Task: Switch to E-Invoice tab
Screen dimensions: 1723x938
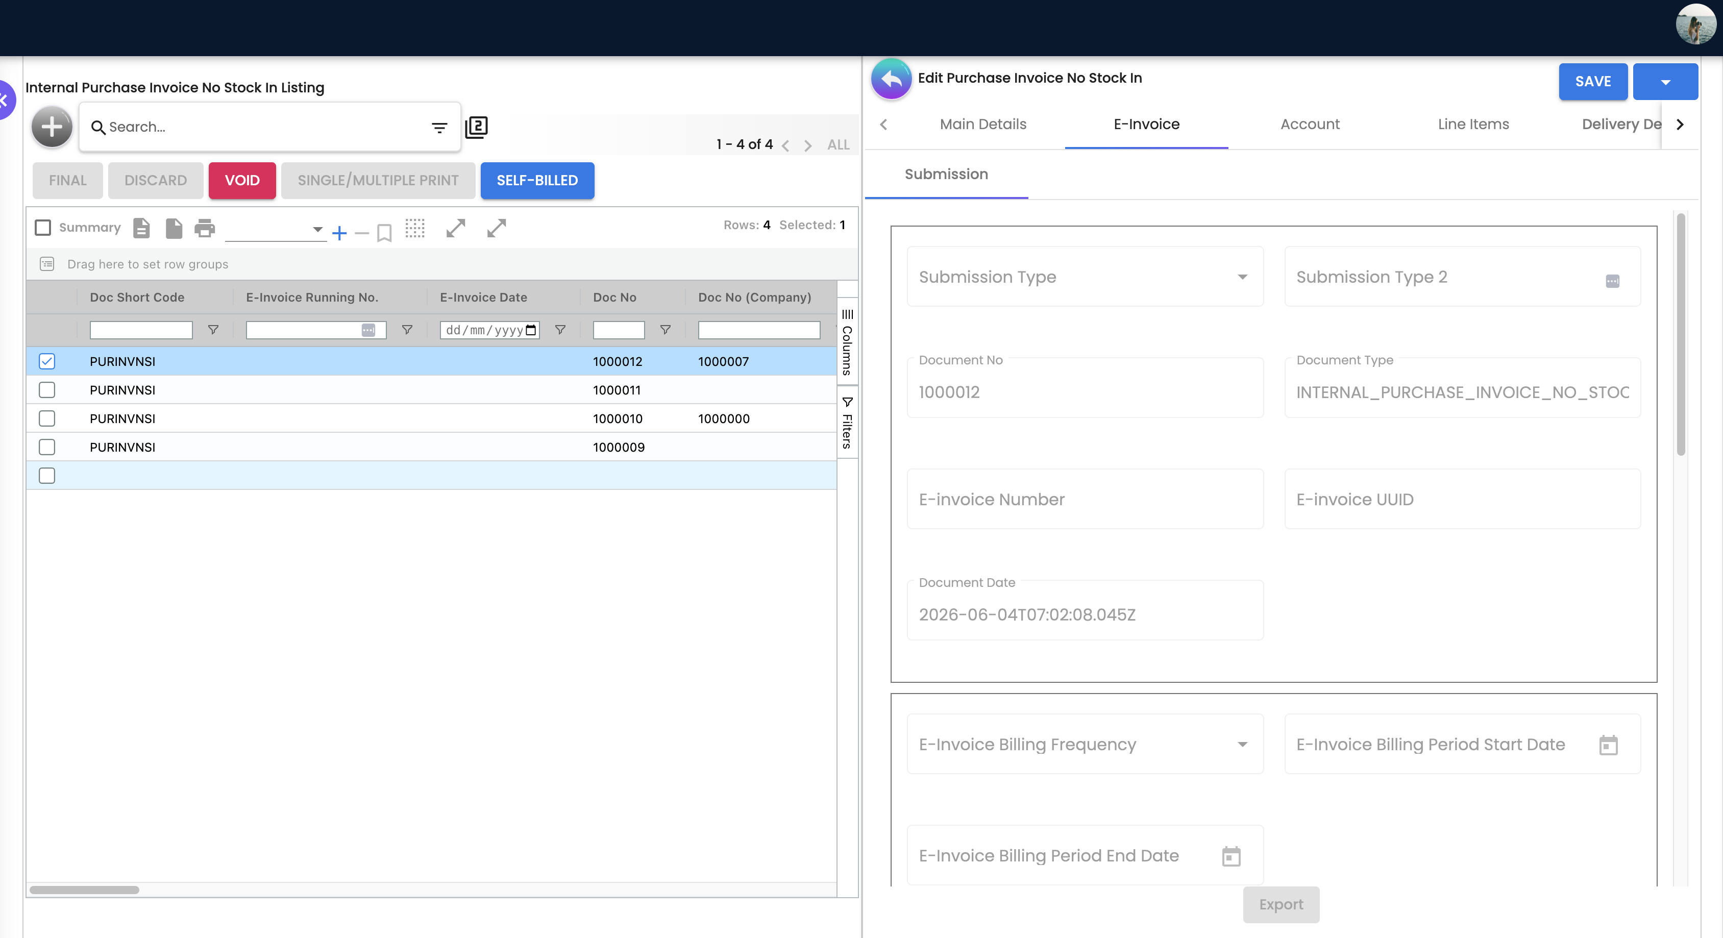Action: tap(1146, 125)
